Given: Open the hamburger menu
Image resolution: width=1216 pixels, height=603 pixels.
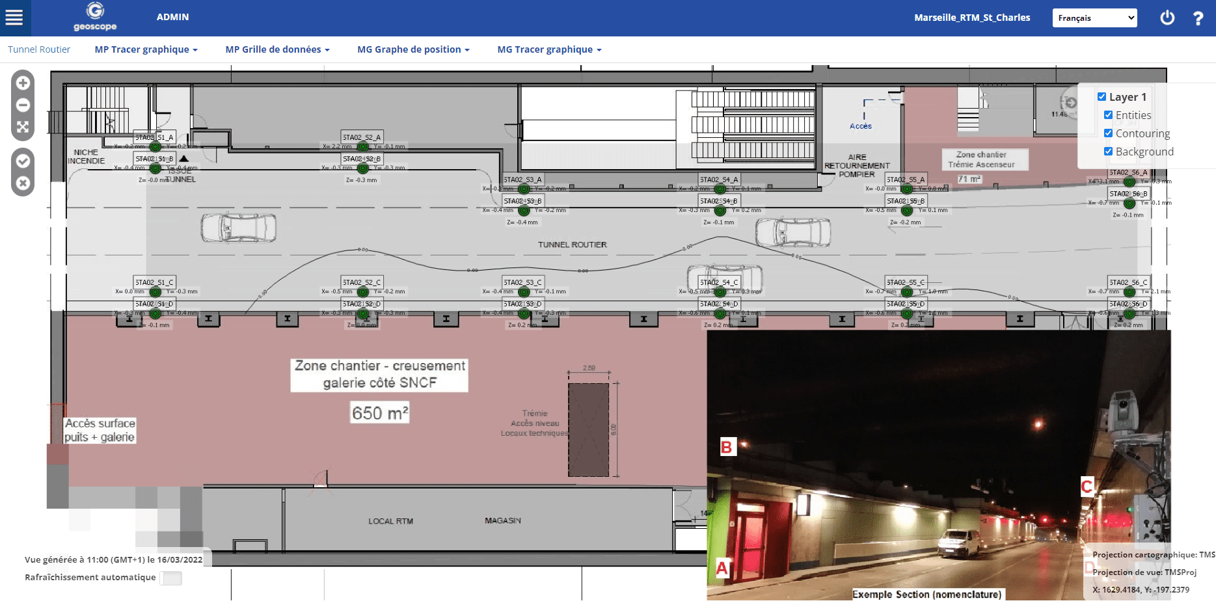Looking at the screenshot, I should pos(14,18).
